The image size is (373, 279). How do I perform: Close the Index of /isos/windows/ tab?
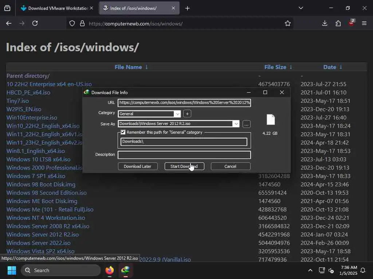(x=173, y=8)
